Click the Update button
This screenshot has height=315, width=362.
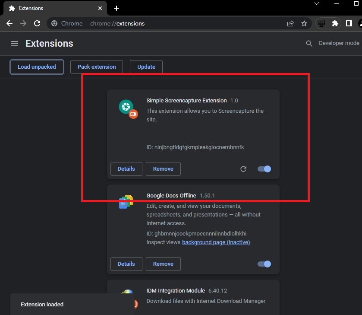point(146,67)
